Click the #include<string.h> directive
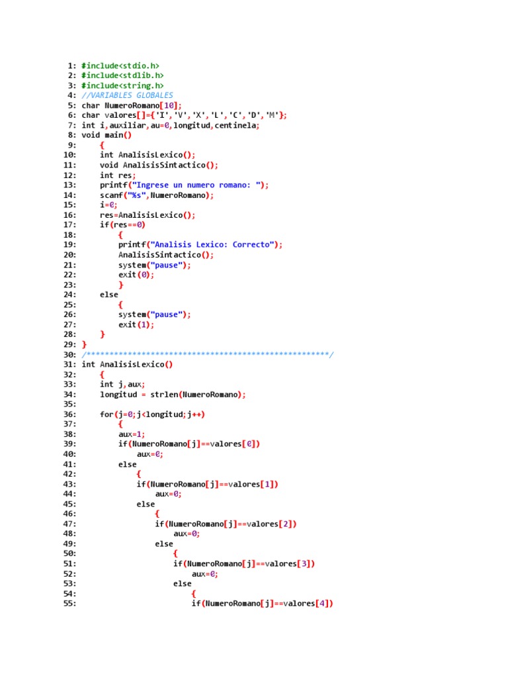Viewport: 508px width, 678px height. [x=122, y=85]
